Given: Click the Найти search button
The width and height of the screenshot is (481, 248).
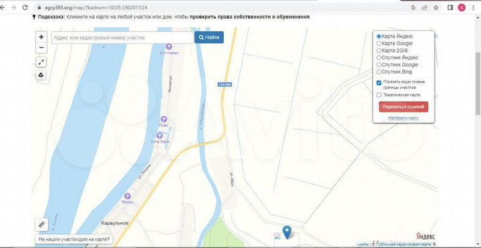Looking at the screenshot, I should 209,37.
